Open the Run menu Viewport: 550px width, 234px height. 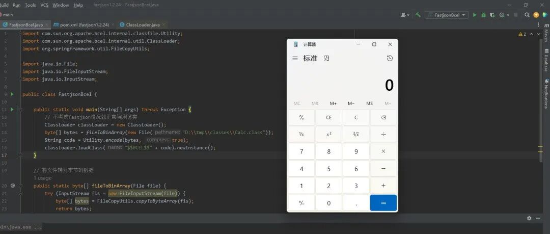point(16,5)
